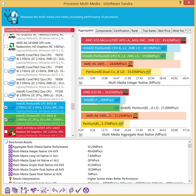Uncheck the Pentium B950 checkbox

point(6,107)
